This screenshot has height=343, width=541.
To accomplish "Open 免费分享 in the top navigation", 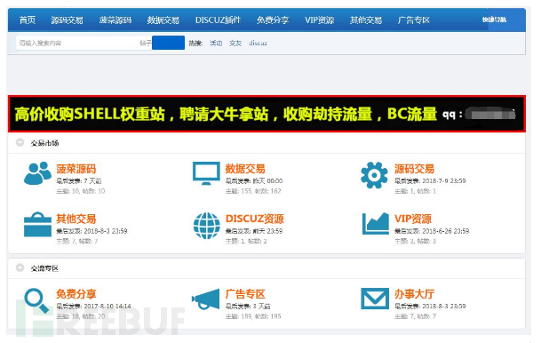I will coord(273,20).
